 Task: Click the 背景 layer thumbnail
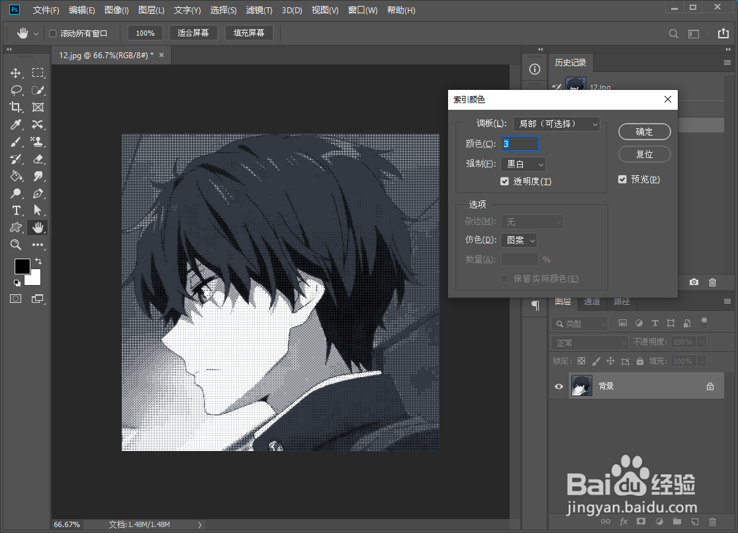click(581, 386)
